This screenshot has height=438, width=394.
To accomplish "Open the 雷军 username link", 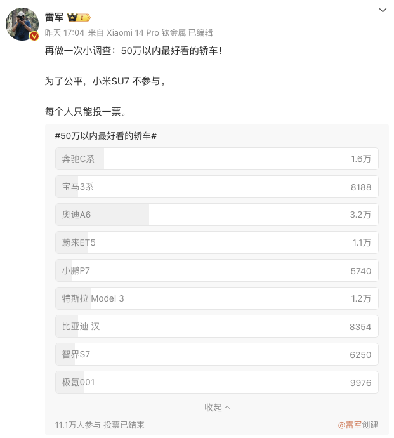I will pos(54,17).
